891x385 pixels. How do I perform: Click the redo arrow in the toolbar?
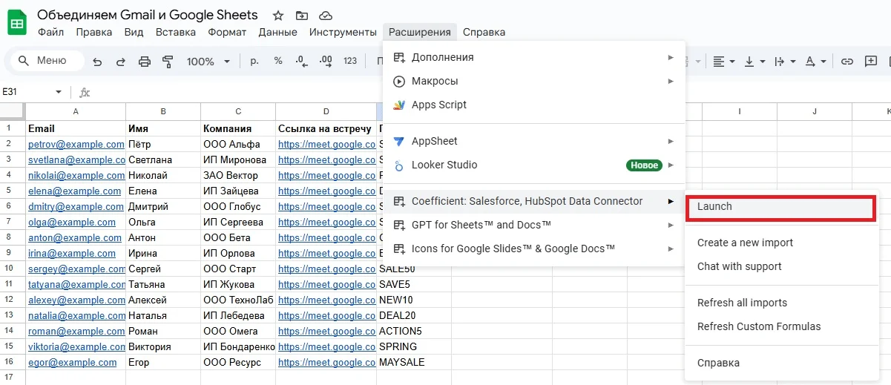pyautogui.click(x=120, y=62)
